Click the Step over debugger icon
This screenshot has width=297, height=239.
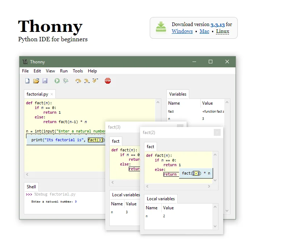(x=78, y=81)
